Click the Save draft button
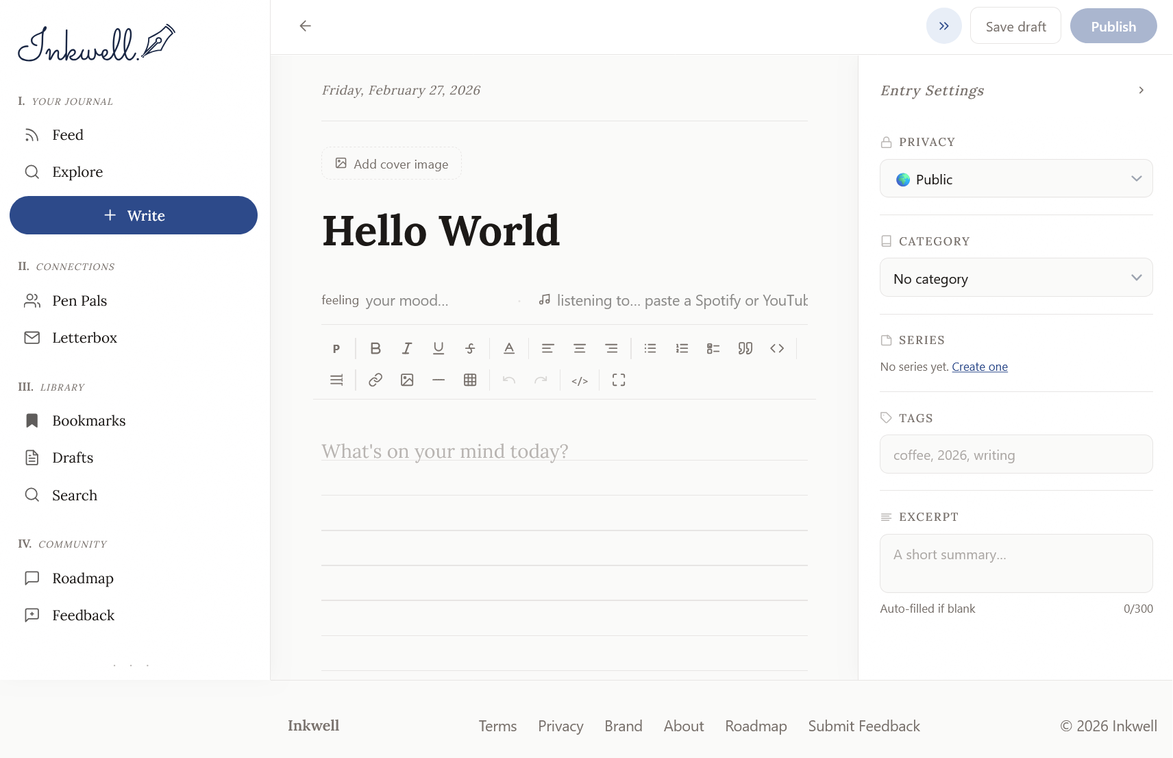 coord(1015,26)
